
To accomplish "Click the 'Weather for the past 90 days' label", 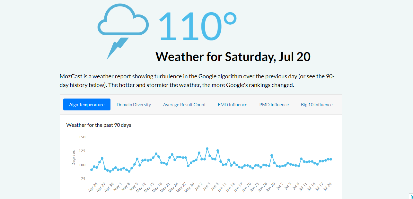I will coord(99,125).
